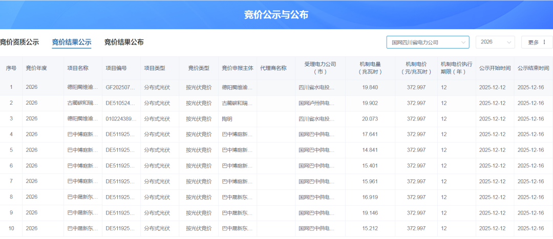553x239 pixels.
Task: Click mechanism electricity value 15.961
Action: [x=370, y=181]
